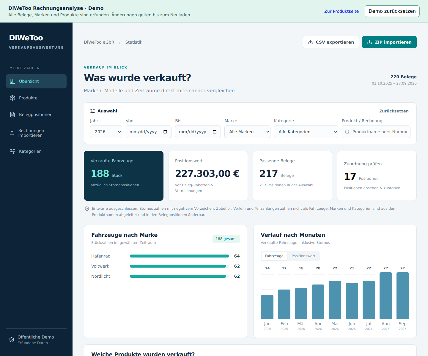The width and height of the screenshot is (428, 356).
Task: Click the 220 Belege text
Action: click(403, 77)
